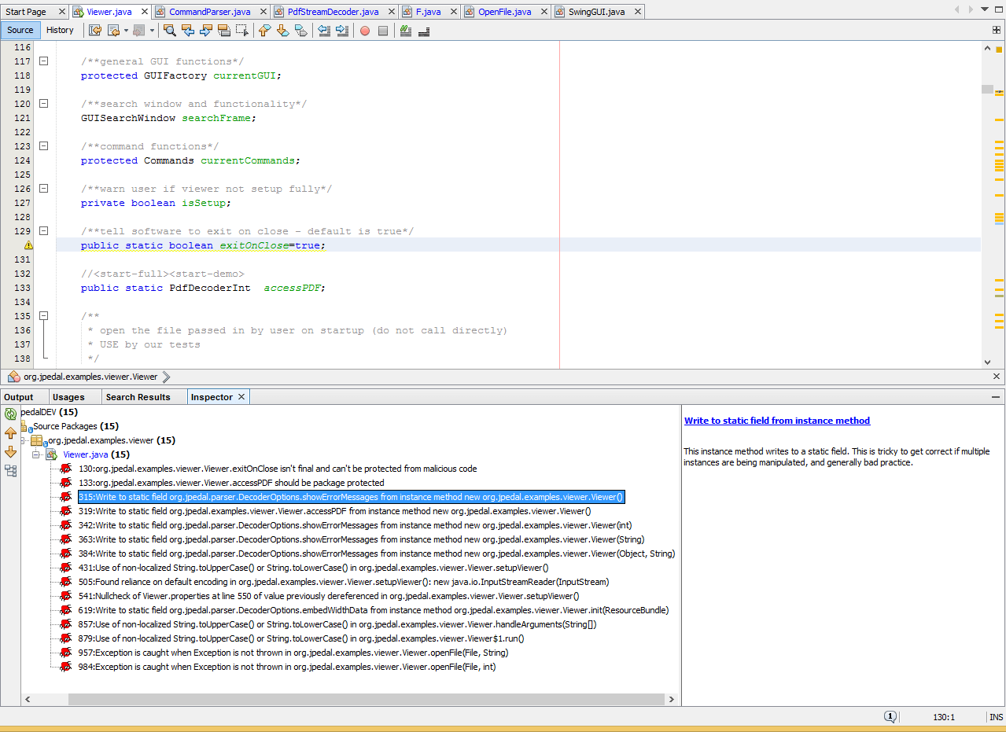Select the 541 Nullcheck of Viewer.properties issue

tap(328, 596)
